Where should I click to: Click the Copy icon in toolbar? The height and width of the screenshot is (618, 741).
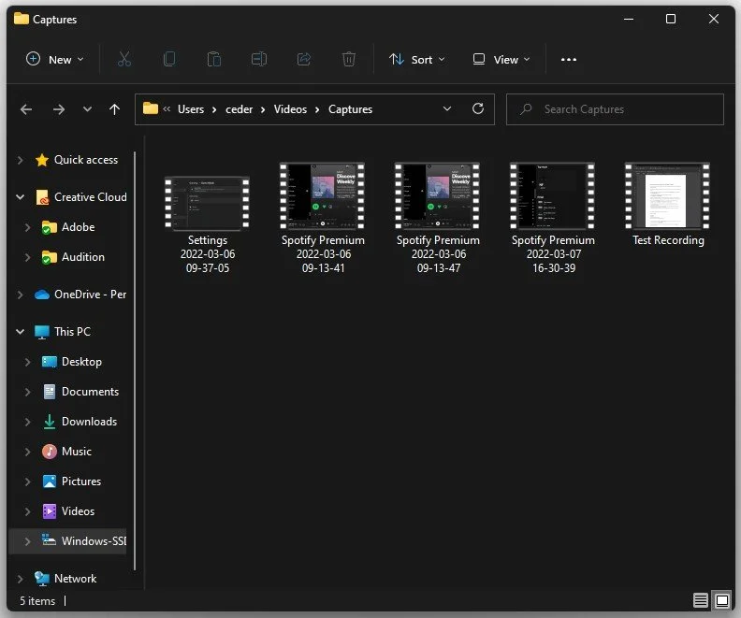(x=169, y=60)
